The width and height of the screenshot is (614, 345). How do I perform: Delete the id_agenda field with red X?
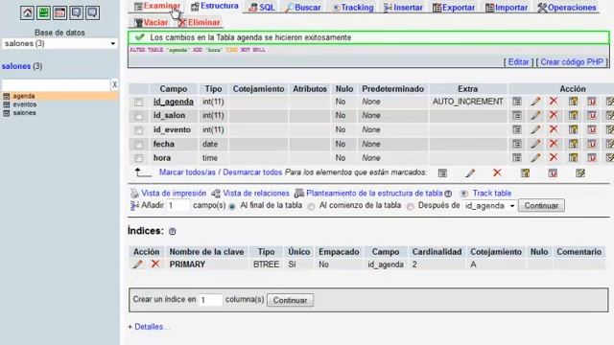[x=554, y=101]
